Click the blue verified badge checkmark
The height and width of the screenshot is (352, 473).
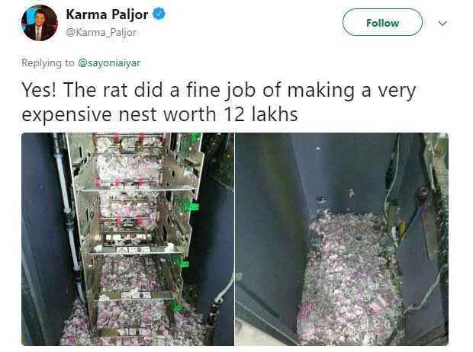click(159, 14)
